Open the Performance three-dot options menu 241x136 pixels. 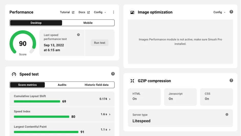pos(113,12)
